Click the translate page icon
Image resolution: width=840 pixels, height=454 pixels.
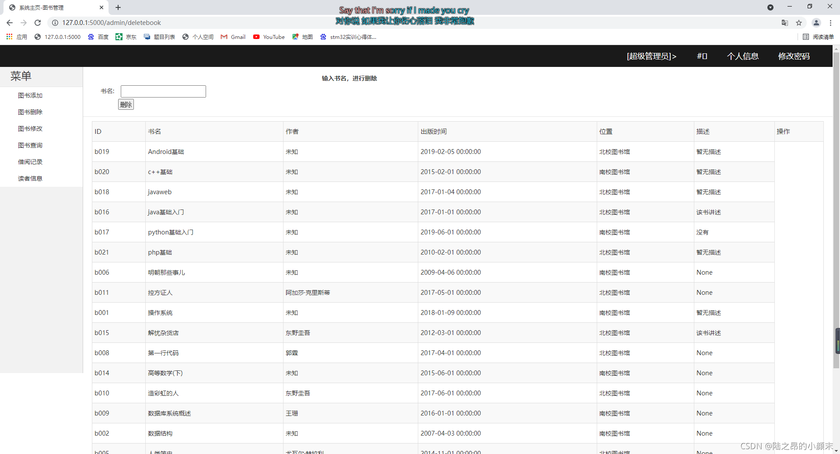(785, 23)
